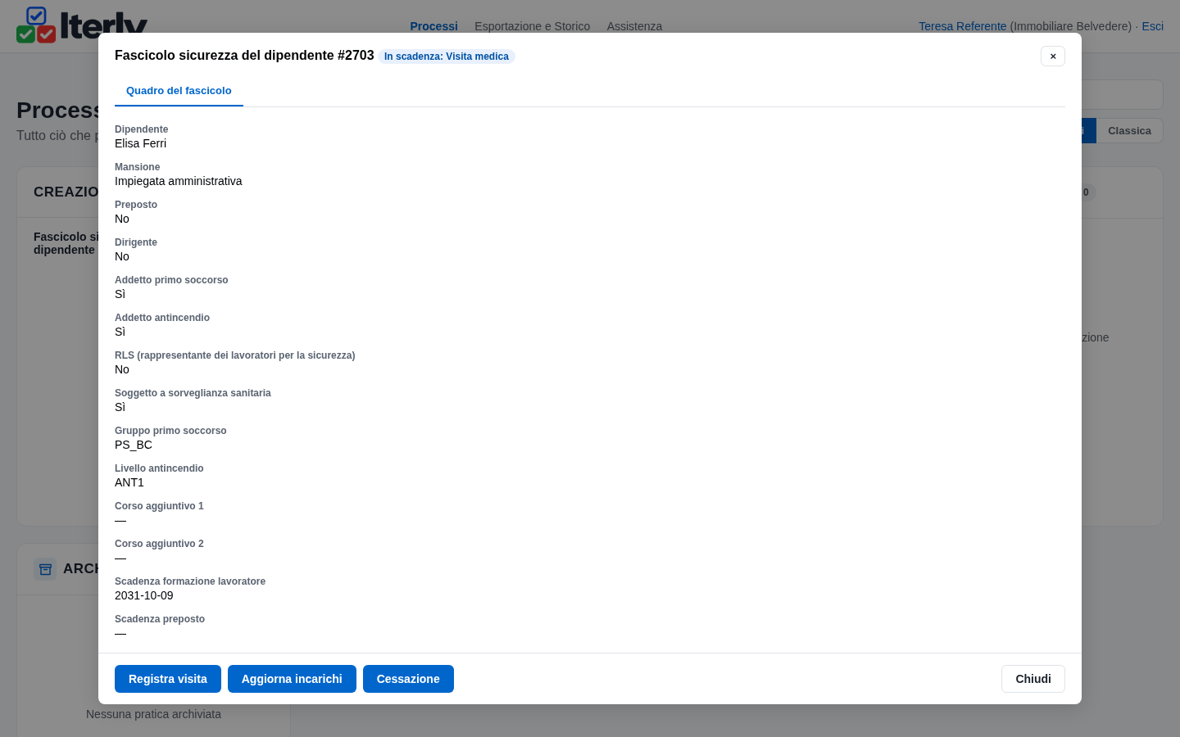Open the Assistenza page
Screen dimensions: 1180x737
tap(634, 26)
